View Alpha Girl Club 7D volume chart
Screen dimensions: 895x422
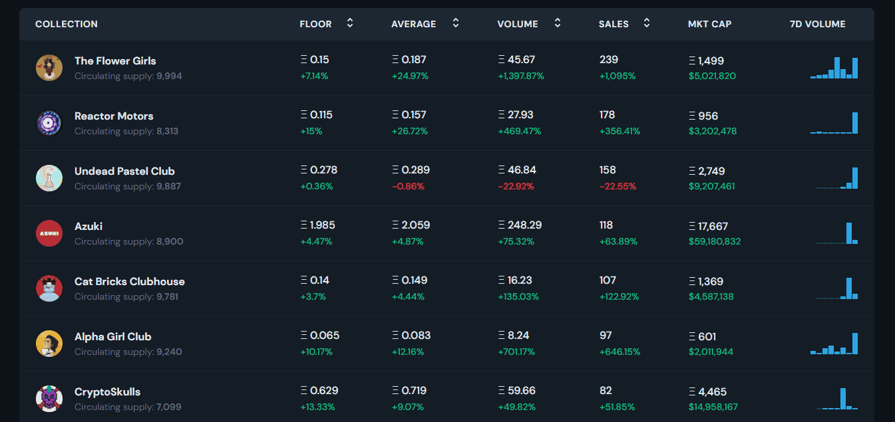point(834,344)
